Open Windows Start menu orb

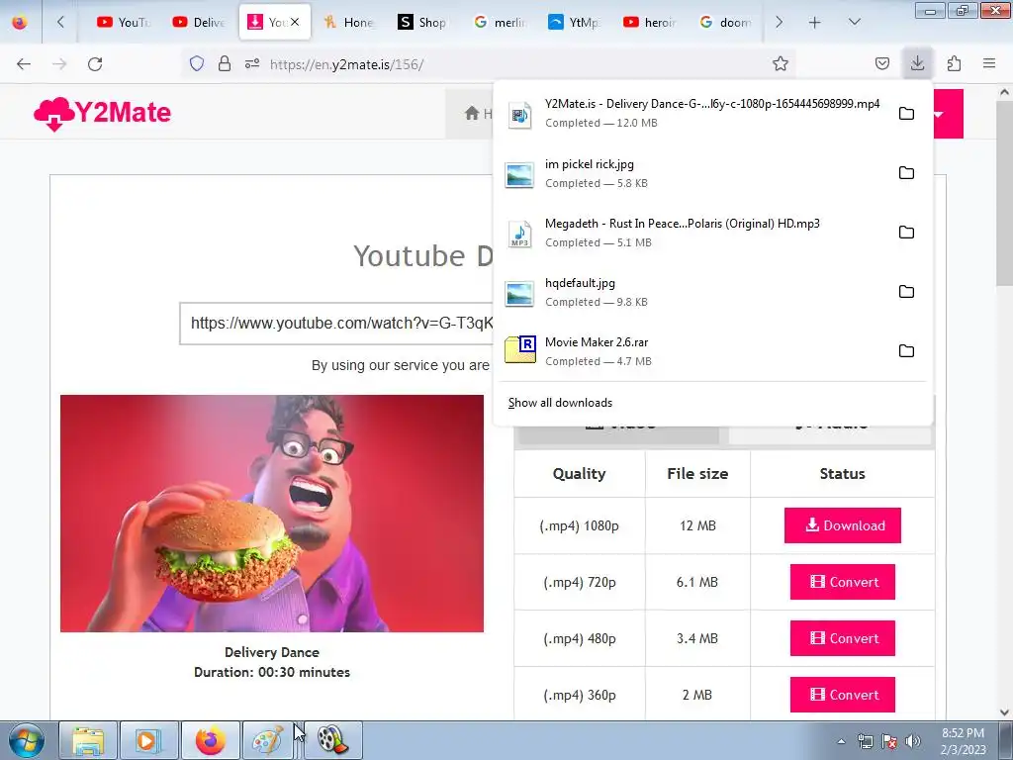pos(26,740)
